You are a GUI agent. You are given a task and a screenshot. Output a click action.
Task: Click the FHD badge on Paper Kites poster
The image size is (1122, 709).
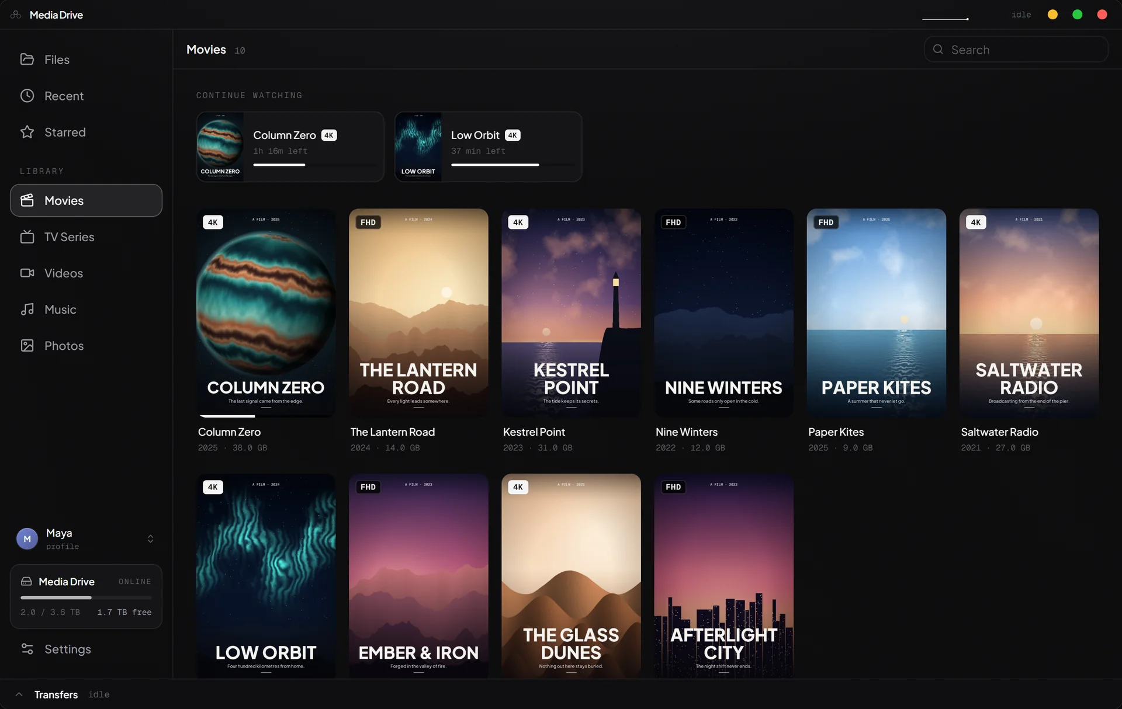826,222
